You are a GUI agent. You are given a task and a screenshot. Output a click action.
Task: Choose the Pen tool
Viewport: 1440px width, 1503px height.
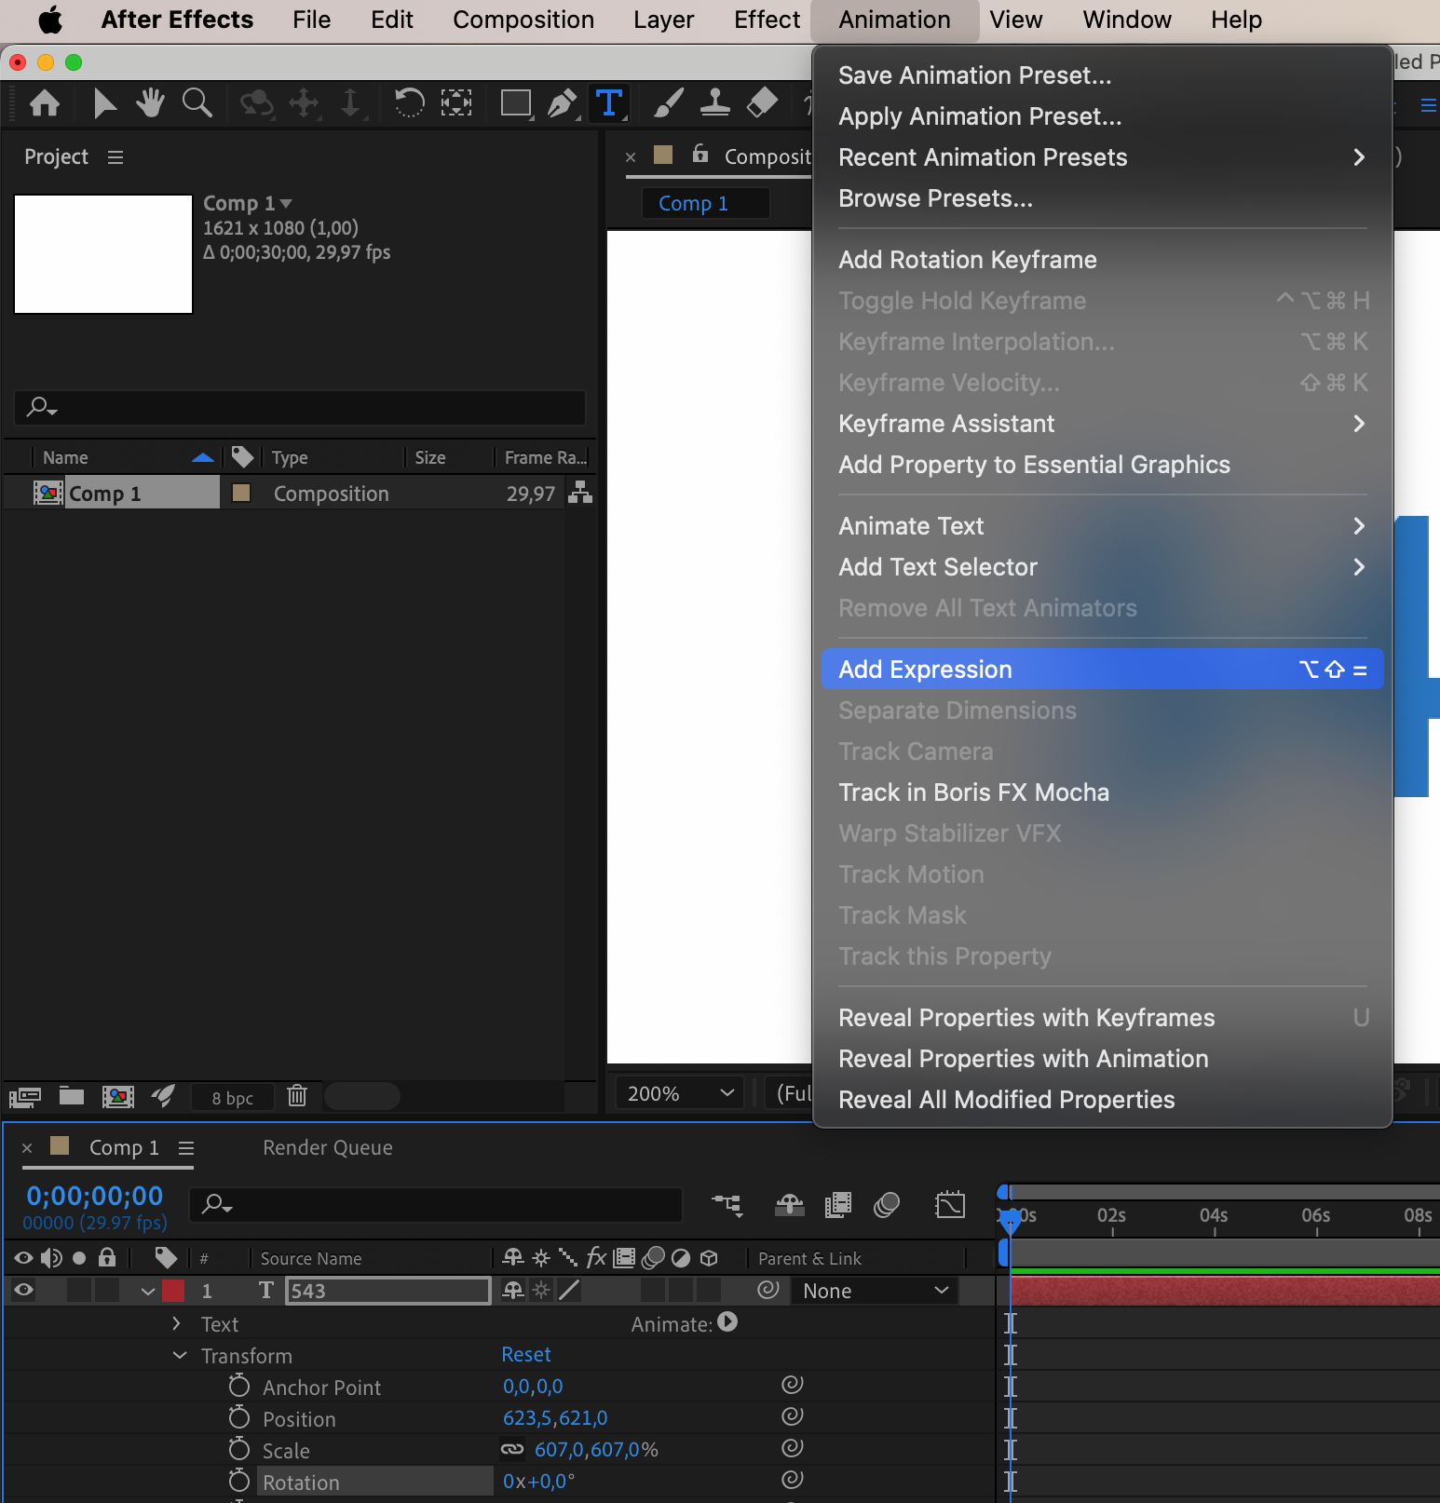coord(563,102)
